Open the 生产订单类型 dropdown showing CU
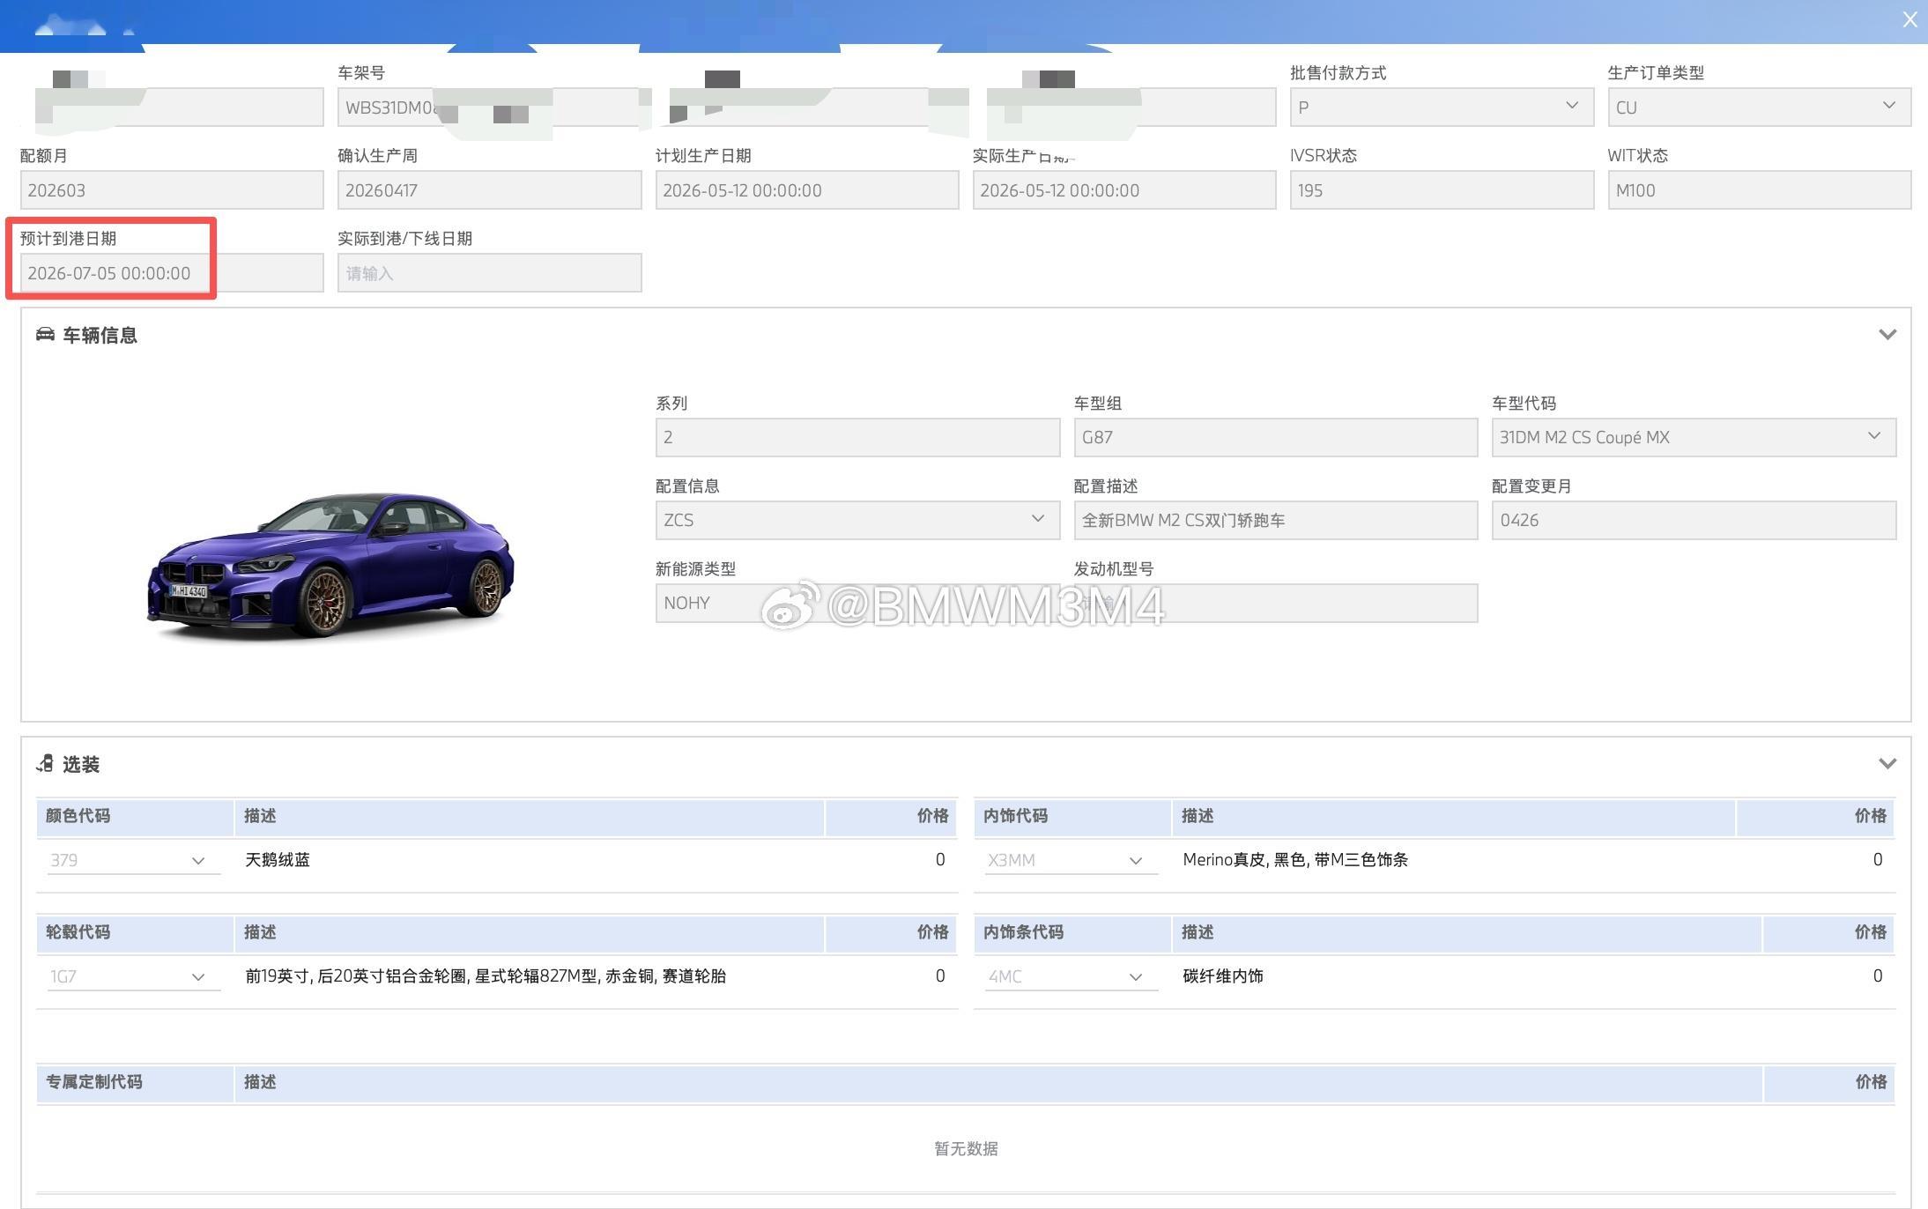 (x=1759, y=107)
